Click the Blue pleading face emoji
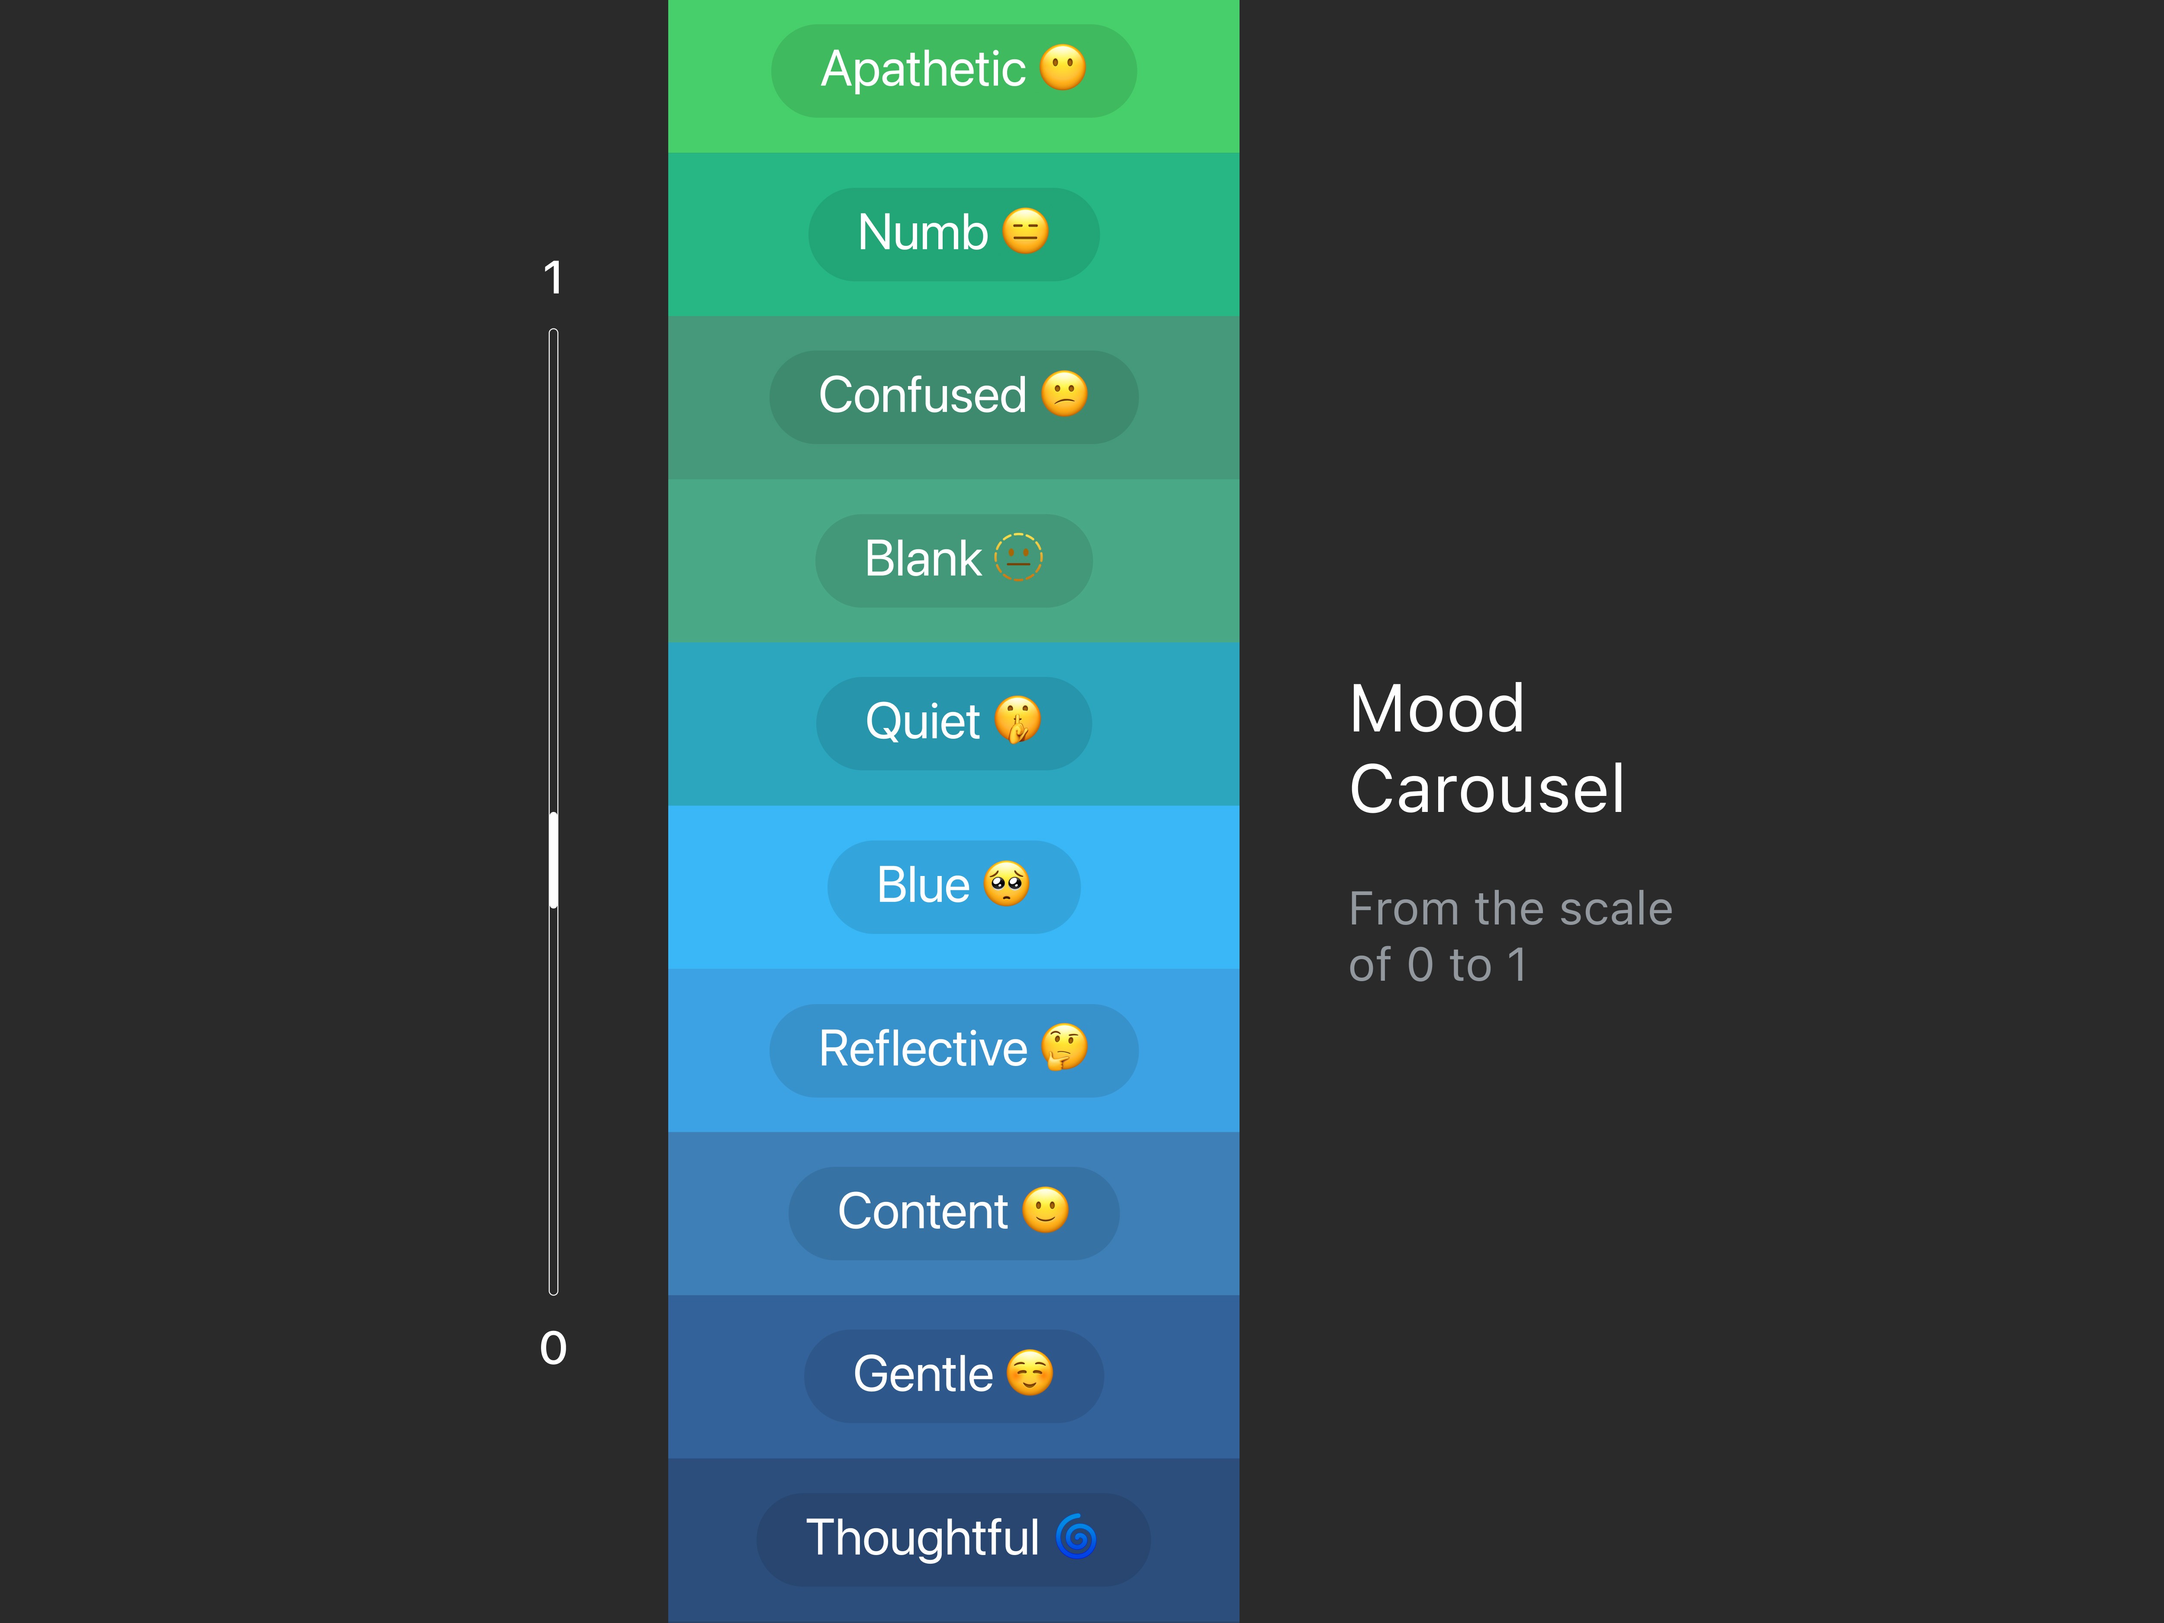Image resolution: width=2164 pixels, height=1623 pixels. click(1007, 884)
